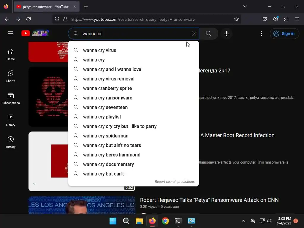Pick 'wanna cry ransomware' suggestion
The width and height of the screenshot is (304, 228).
[x=134, y=98]
